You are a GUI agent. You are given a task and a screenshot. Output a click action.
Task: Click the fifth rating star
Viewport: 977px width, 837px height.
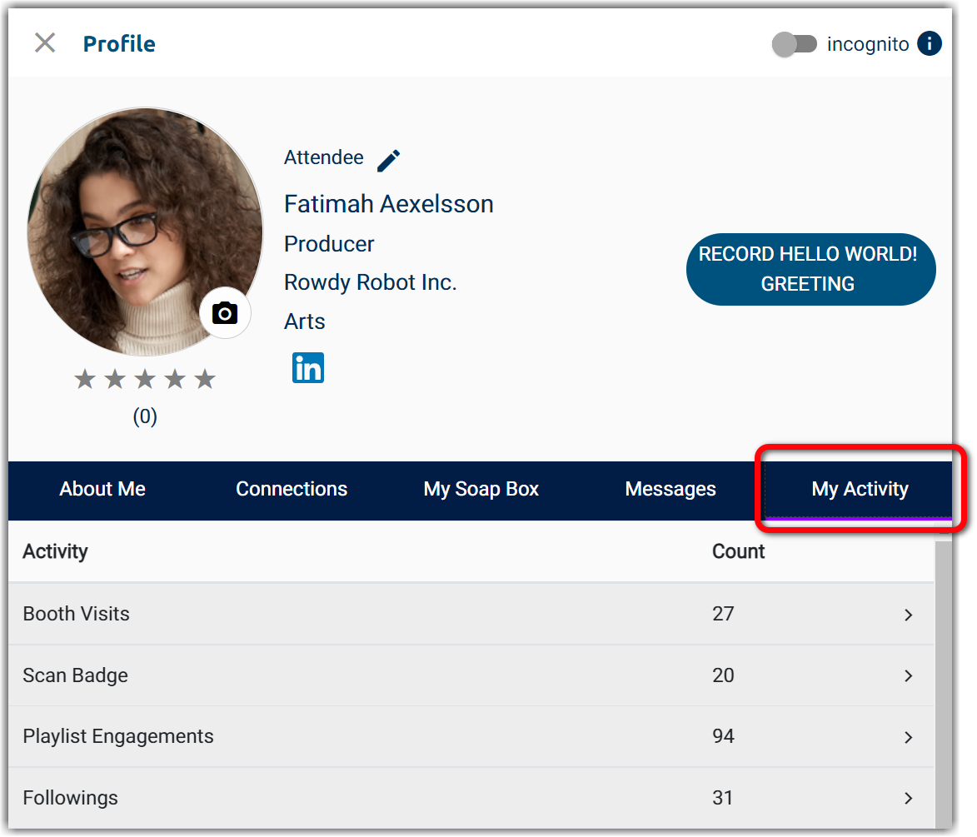click(x=205, y=380)
